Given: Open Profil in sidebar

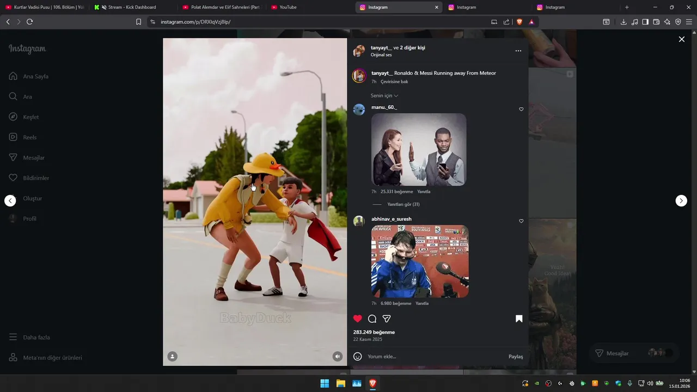Looking at the screenshot, I should click(x=23, y=218).
